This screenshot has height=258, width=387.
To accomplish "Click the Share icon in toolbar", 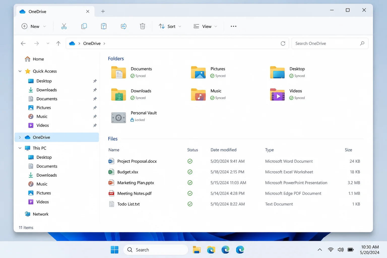I will point(123,26).
